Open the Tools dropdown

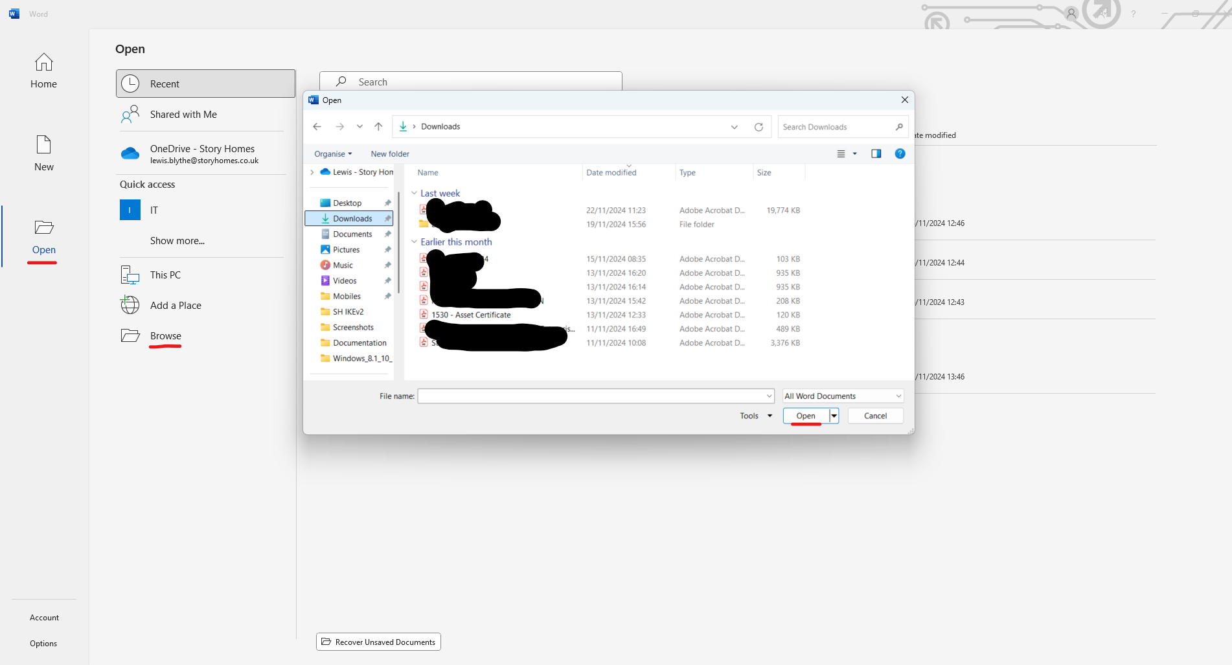tap(756, 416)
